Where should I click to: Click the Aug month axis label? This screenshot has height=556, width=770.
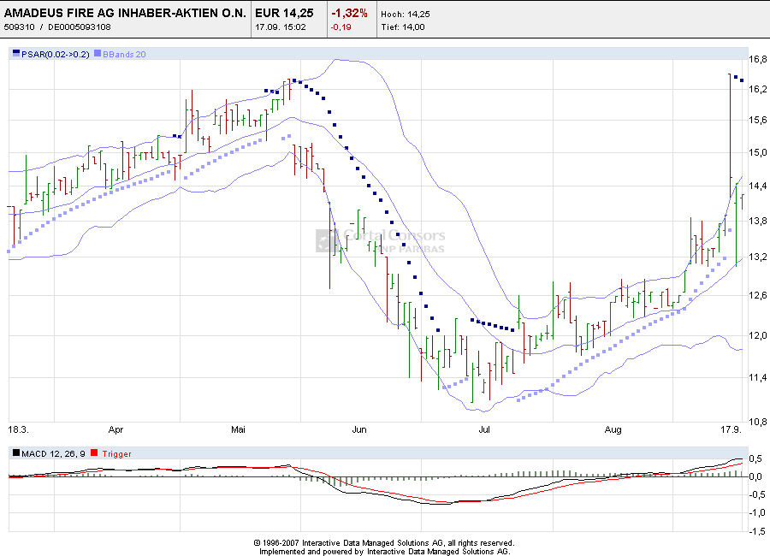tap(613, 429)
